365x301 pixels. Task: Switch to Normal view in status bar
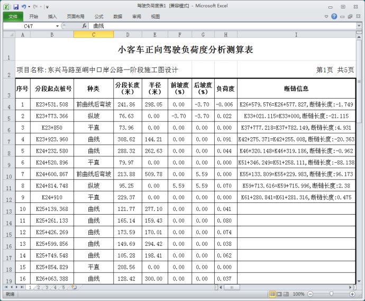point(271,294)
